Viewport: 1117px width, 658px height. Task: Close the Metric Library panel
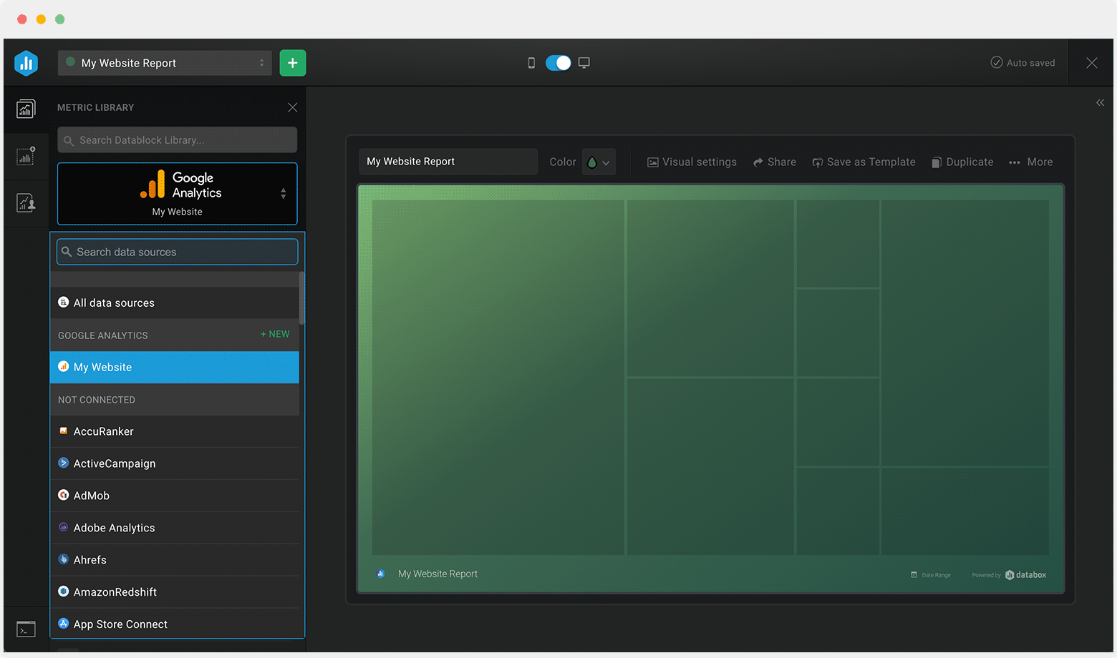(x=292, y=107)
